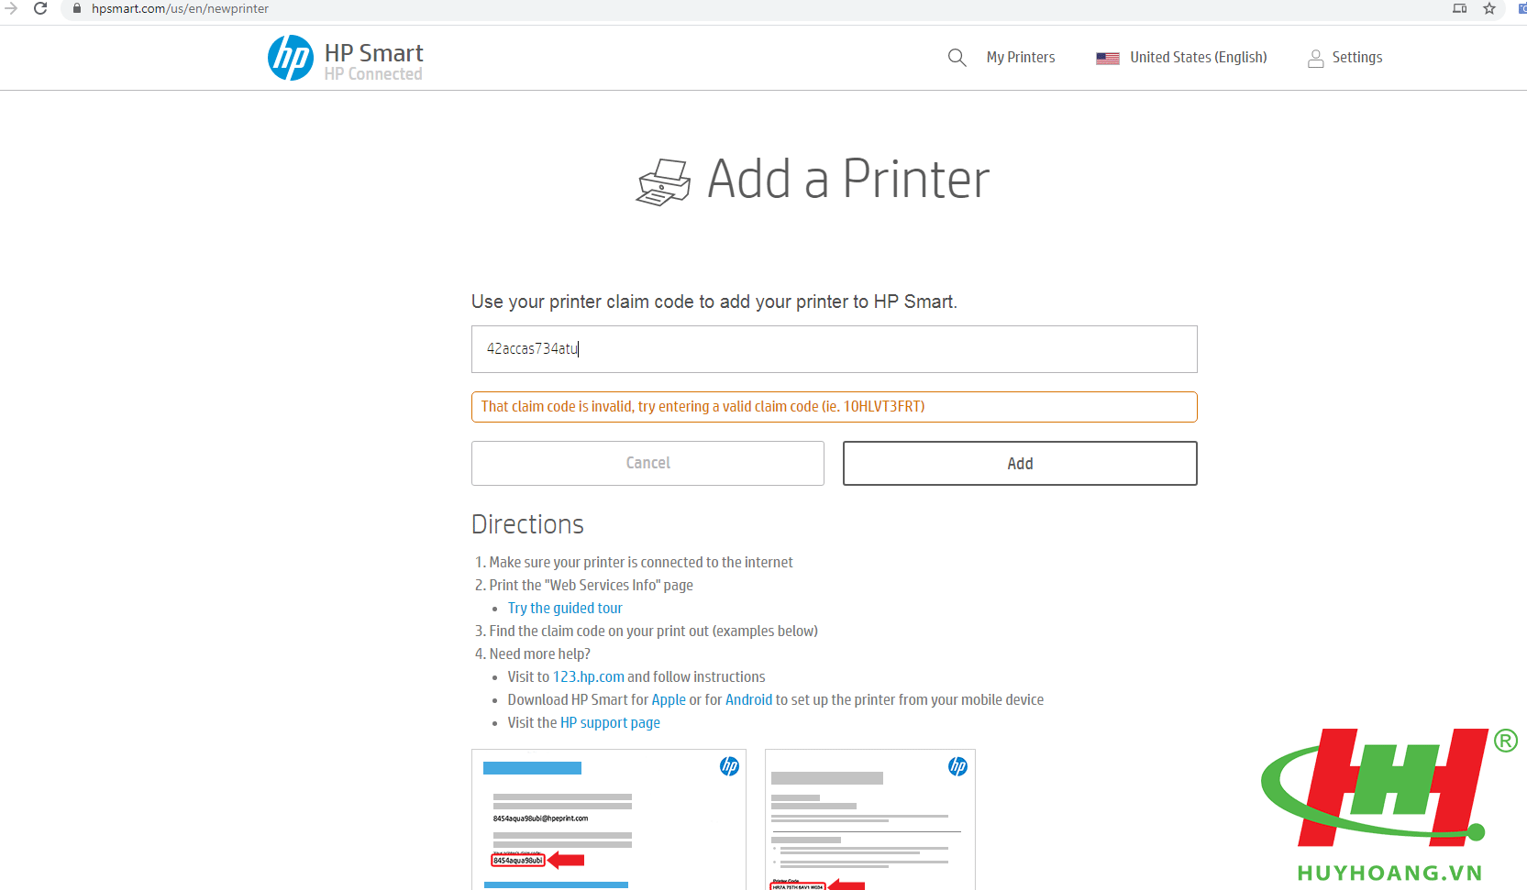The width and height of the screenshot is (1527, 890).
Task: Click the HP logo icon
Action: [x=291, y=58]
